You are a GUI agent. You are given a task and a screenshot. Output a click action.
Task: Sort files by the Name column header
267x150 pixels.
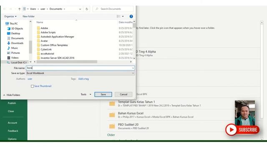pos(40,22)
